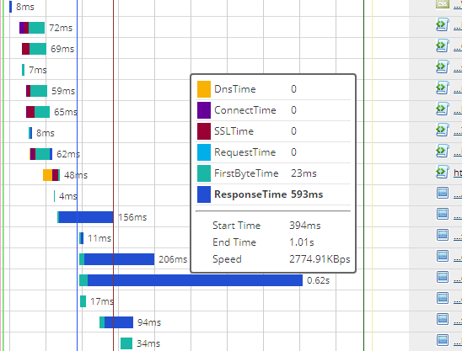Click the teal FirstByteTime legend swatch
The image size is (462, 351).
[x=204, y=173]
